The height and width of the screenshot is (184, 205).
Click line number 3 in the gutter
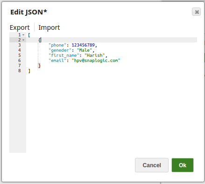point(20,45)
